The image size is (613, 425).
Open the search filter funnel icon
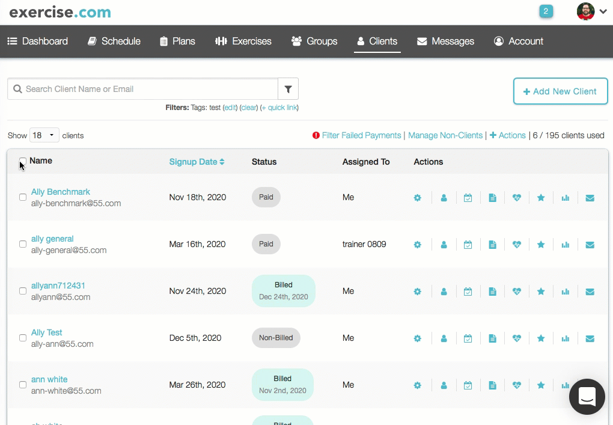288,88
